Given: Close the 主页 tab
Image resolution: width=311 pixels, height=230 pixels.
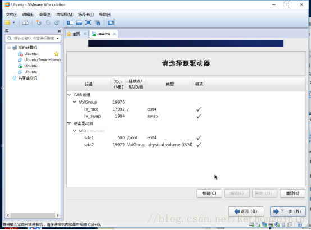Looking at the screenshot, I should (x=85, y=34).
